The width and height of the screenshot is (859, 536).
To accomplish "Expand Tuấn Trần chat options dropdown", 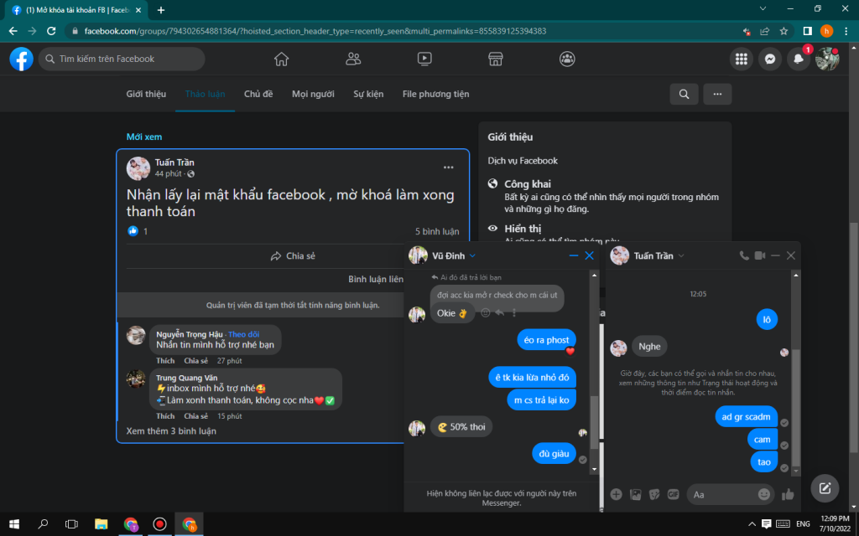I will click(680, 255).
